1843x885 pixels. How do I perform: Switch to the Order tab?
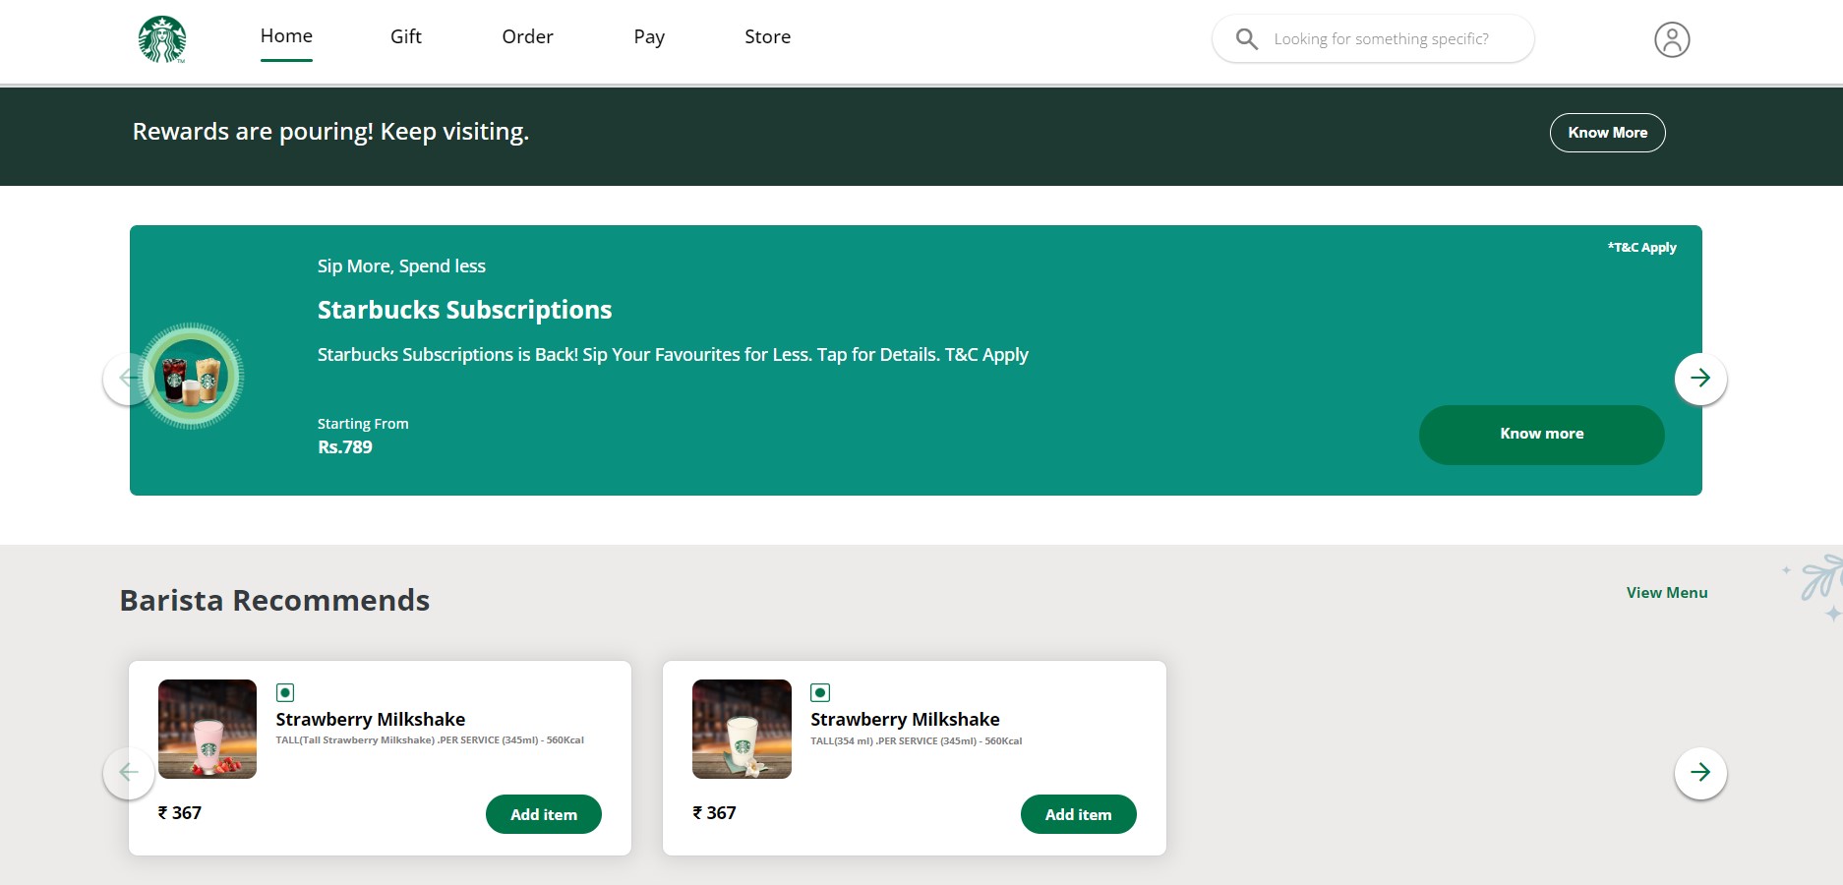tap(527, 37)
